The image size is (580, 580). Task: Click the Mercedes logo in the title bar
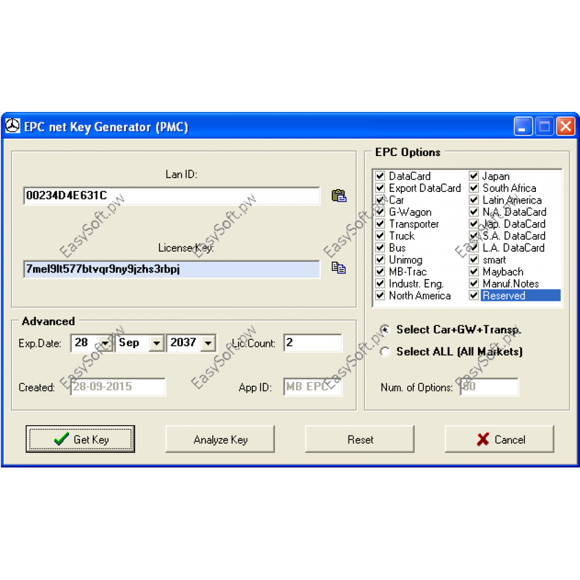tap(13, 126)
